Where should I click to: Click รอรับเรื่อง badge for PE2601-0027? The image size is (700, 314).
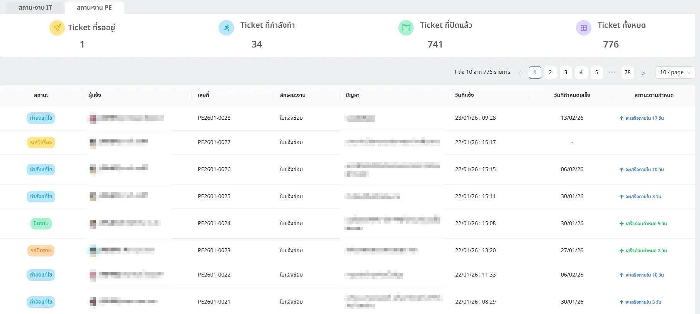point(41,142)
